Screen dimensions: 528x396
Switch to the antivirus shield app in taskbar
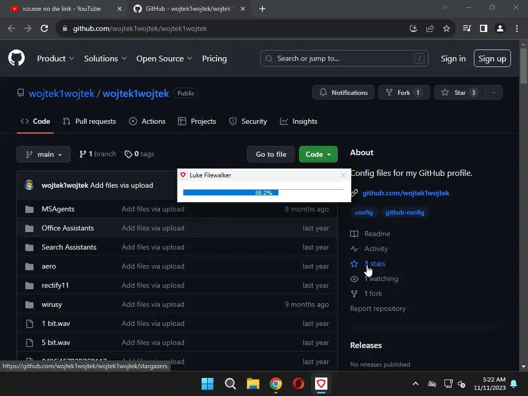coord(321,384)
